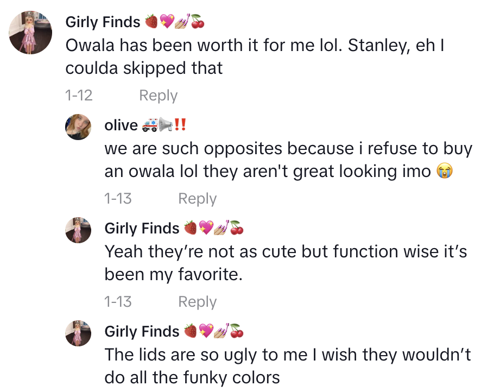481x392 pixels.
Task: Click avatar beside "The lids are so ugly" reply
Action: pyautogui.click(x=78, y=333)
